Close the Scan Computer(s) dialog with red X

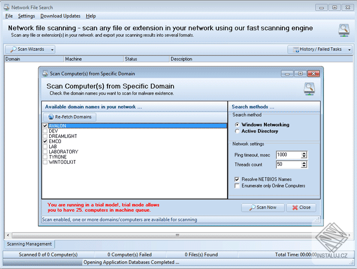coord(314,74)
